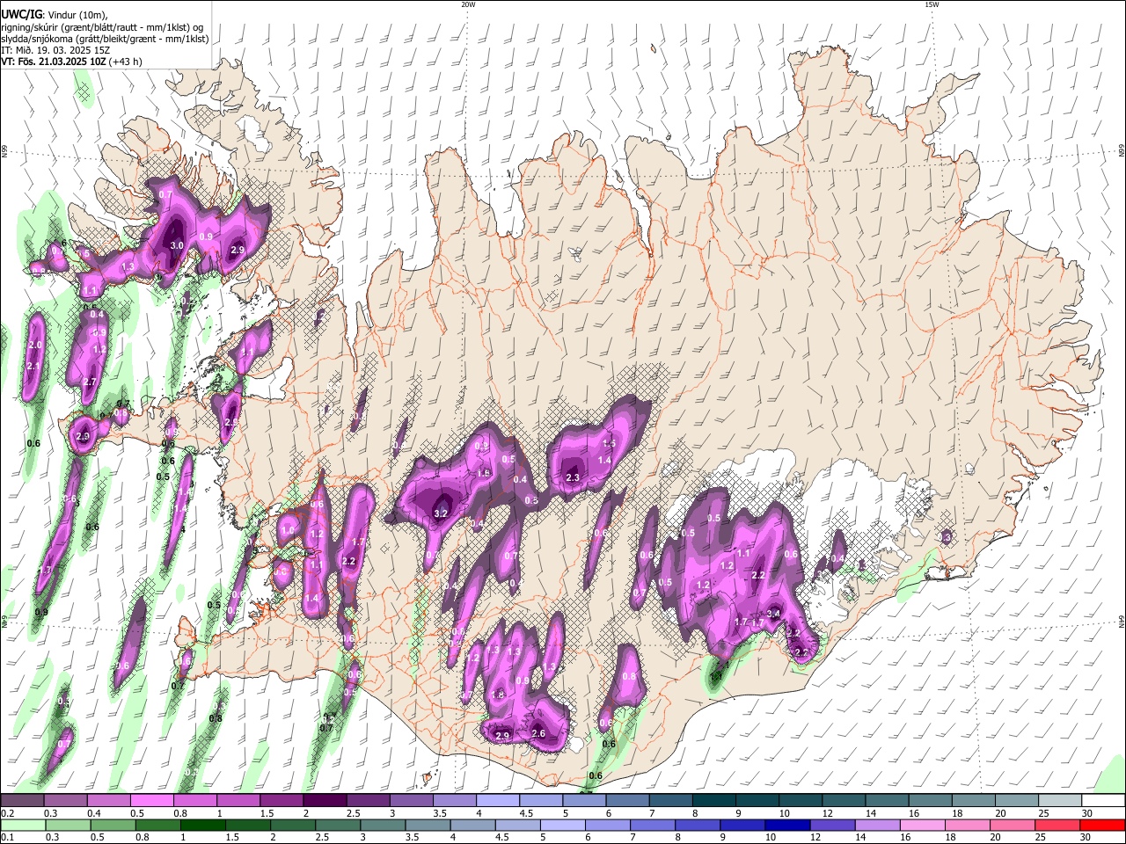
Task: Pick the top-row teal swatch between 8 and 9
Action: (x=713, y=800)
